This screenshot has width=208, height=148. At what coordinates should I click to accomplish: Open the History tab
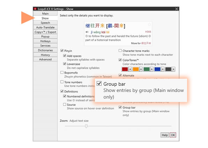coord(45,55)
